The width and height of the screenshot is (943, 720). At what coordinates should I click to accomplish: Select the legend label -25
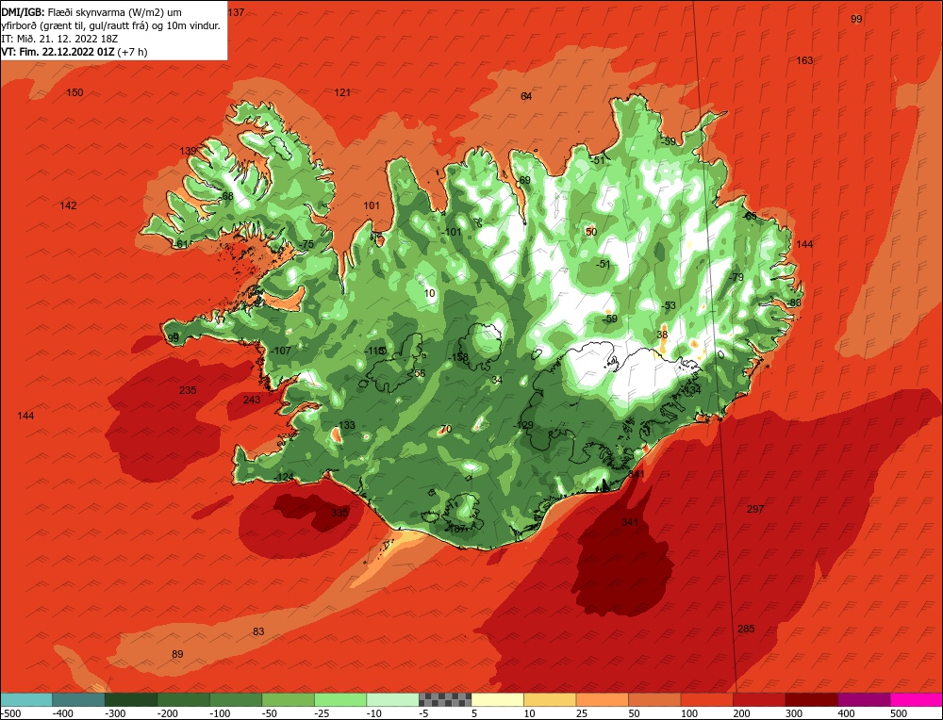[x=323, y=713]
